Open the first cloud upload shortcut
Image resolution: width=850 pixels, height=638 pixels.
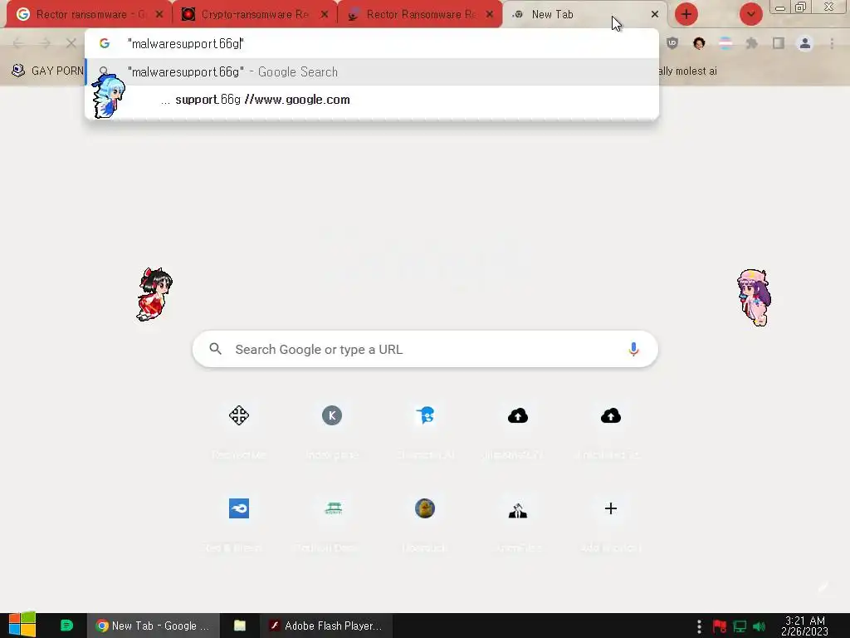[518, 415]
